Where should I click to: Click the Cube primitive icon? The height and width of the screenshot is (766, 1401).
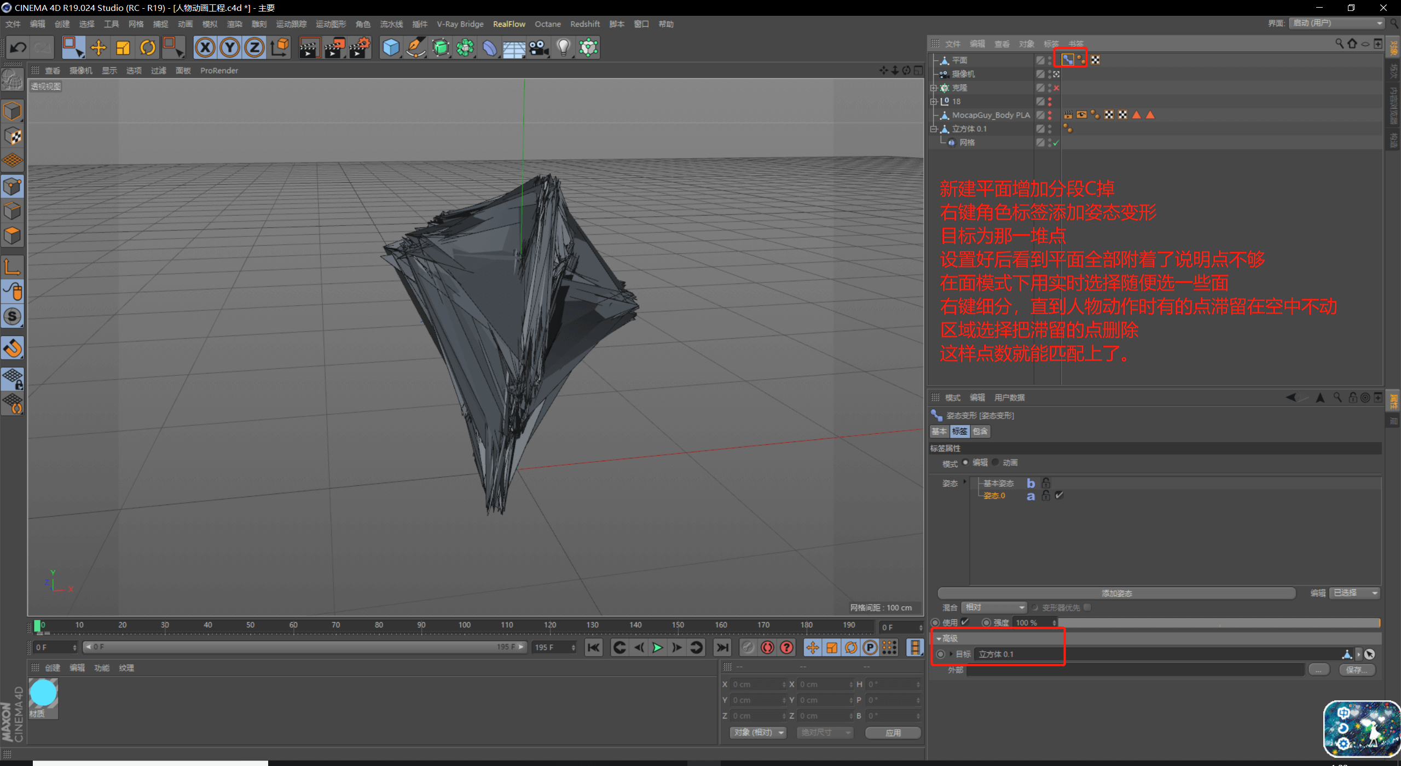391,48
